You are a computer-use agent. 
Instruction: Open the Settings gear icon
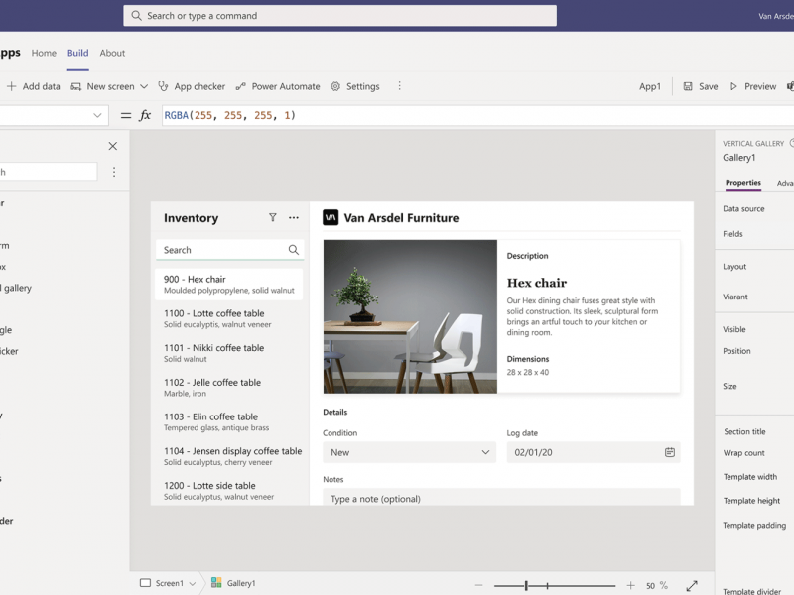[335, 86]
